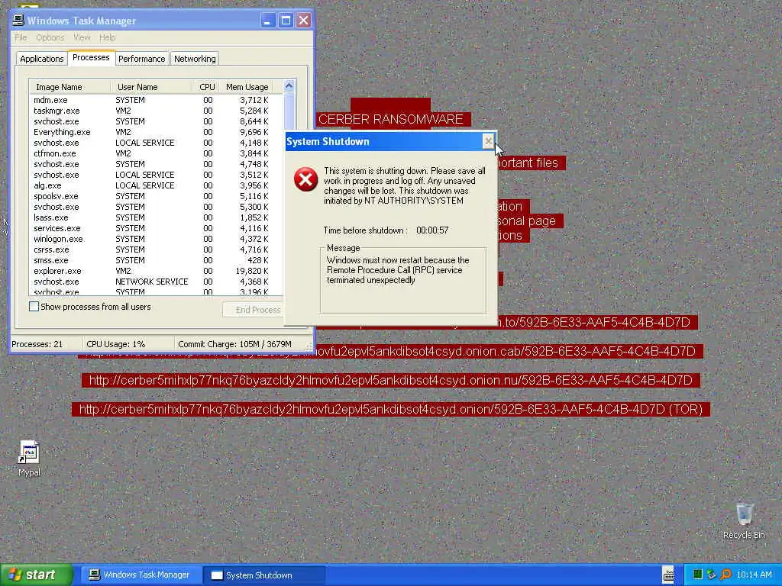
Task: Click the RPC service terminated message text
Action: (x=398, y=270)
